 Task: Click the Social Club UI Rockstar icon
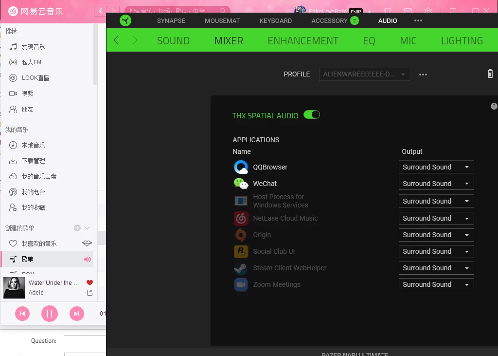click(241, 251)
